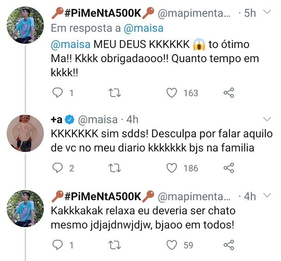Share the first tweet in the thread
Image resolution: width=281 pixels, height=261 pixels.
point(229,93)
